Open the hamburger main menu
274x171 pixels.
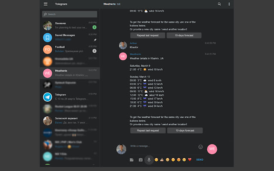[x=45, y=4]
